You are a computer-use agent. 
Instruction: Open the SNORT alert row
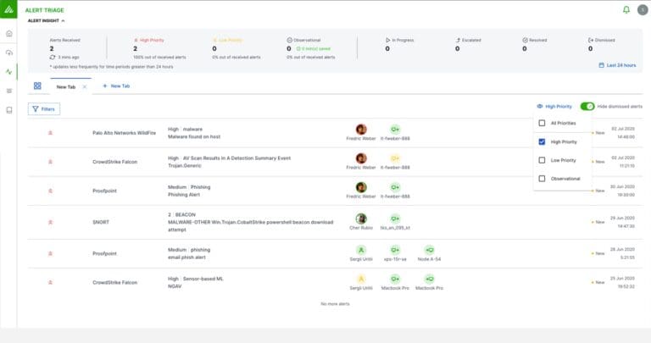335,222
